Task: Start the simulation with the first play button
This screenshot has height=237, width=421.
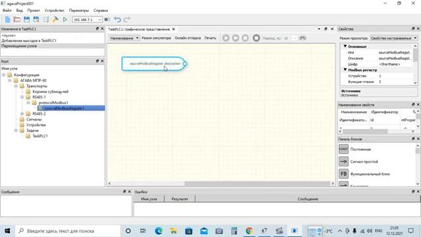Action: point(226,38)
